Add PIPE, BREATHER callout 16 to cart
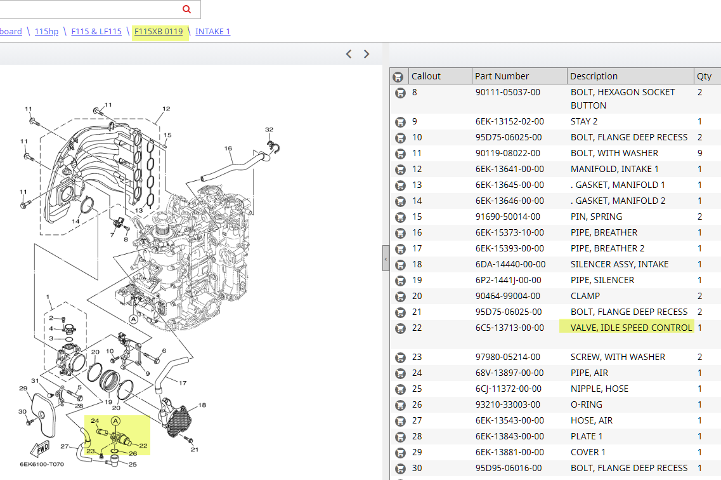The width and height of the screenshot is (721, 480). [401, 233]
